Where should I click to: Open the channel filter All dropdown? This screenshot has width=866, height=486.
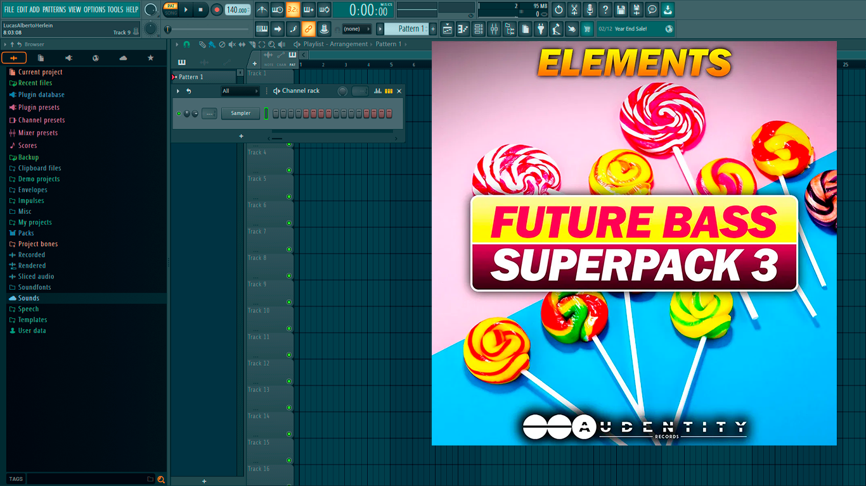coord(240,91)
